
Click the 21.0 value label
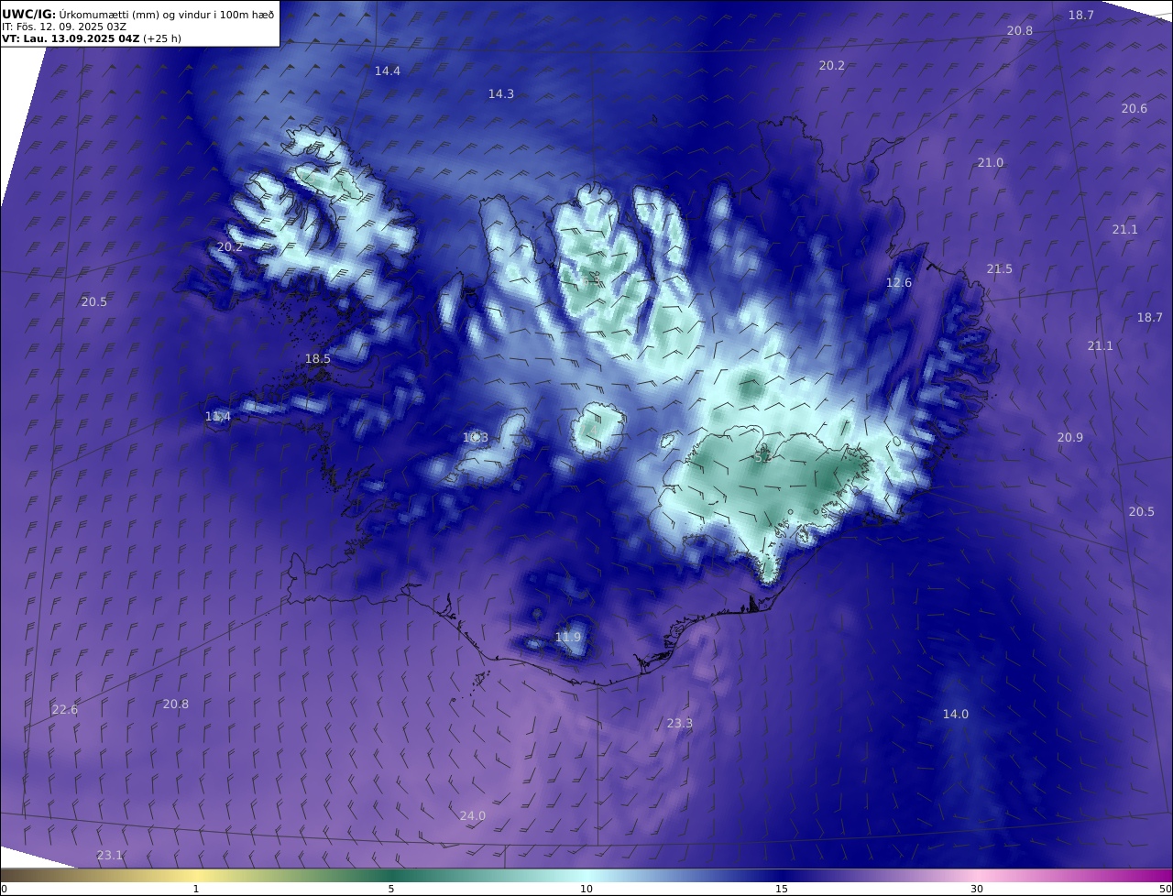pos(991,162)
